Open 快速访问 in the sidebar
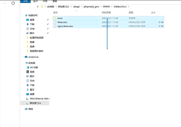Viewport: 181px width, 127px height. (33, 15)
